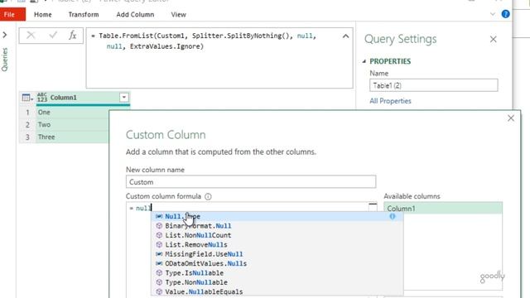Select the cell containing Three
This screenshot has width=530, height=298.
[73, 137]
